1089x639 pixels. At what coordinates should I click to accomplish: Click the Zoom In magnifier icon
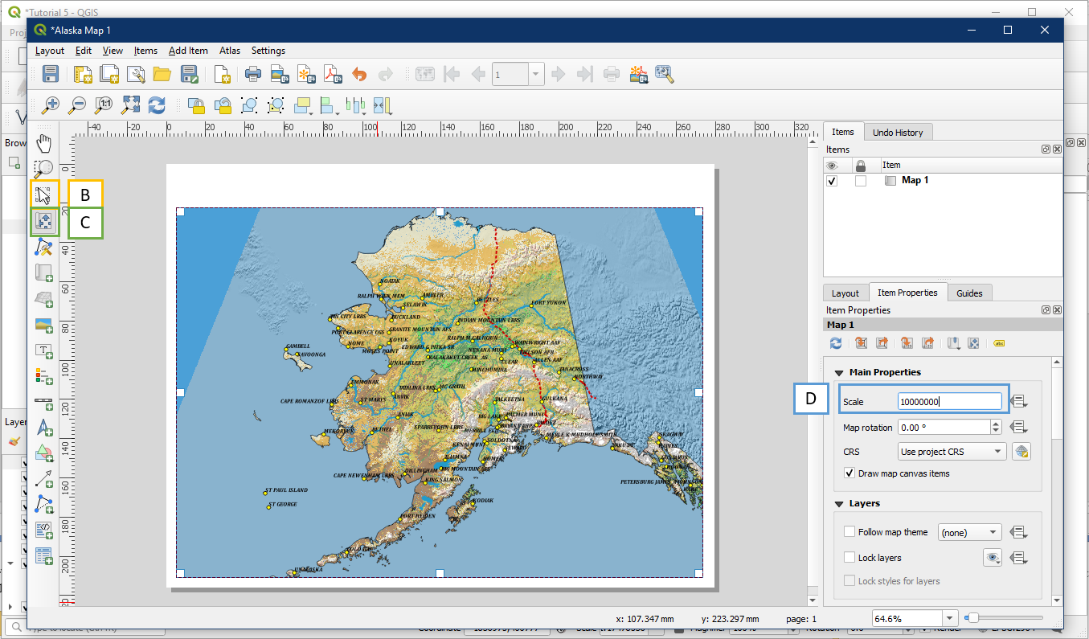click(51, 104)
